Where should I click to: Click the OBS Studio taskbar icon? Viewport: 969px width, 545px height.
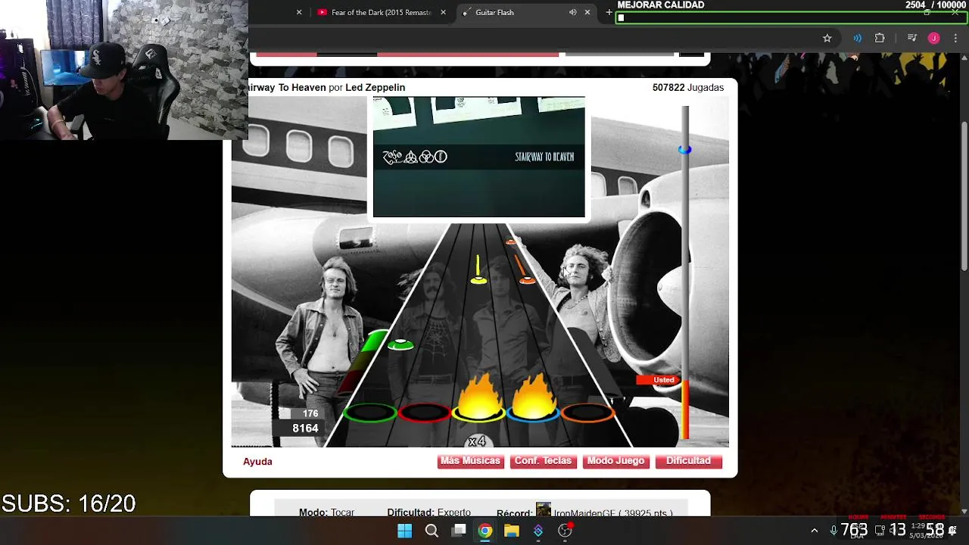click(565, 531)
